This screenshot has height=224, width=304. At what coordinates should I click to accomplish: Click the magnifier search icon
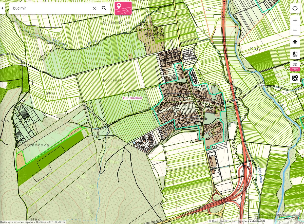pyautogui.click(x=104, y=8)
